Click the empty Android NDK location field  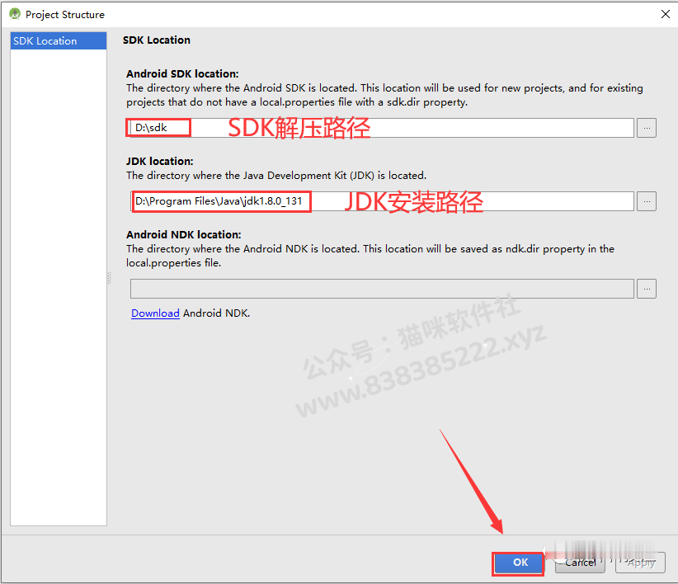(x=382, y=289)
